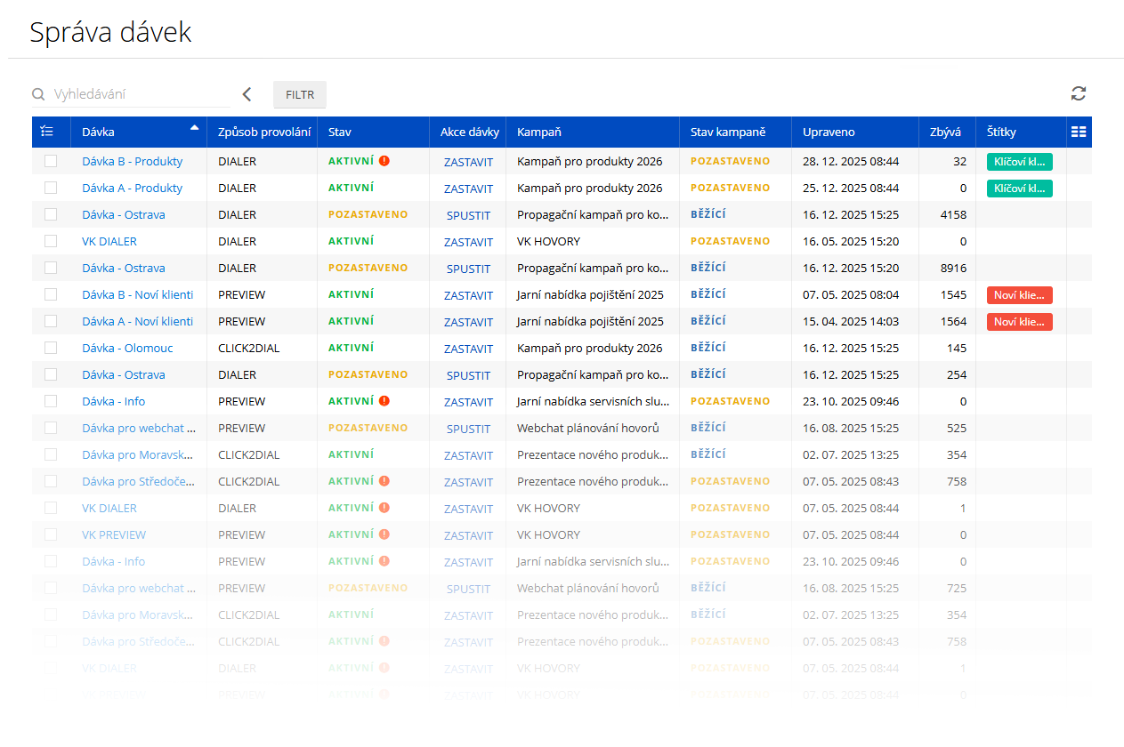
Task: Click warning icon in Dávka B - Produkty row
Action: tap(384, 161)
